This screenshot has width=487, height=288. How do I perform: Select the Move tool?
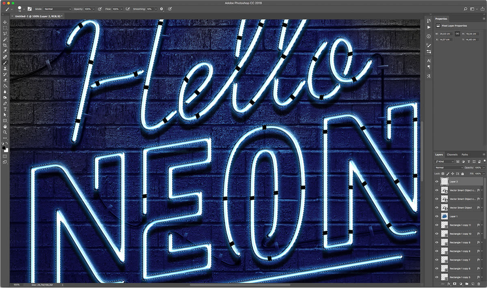pos(5,22)
